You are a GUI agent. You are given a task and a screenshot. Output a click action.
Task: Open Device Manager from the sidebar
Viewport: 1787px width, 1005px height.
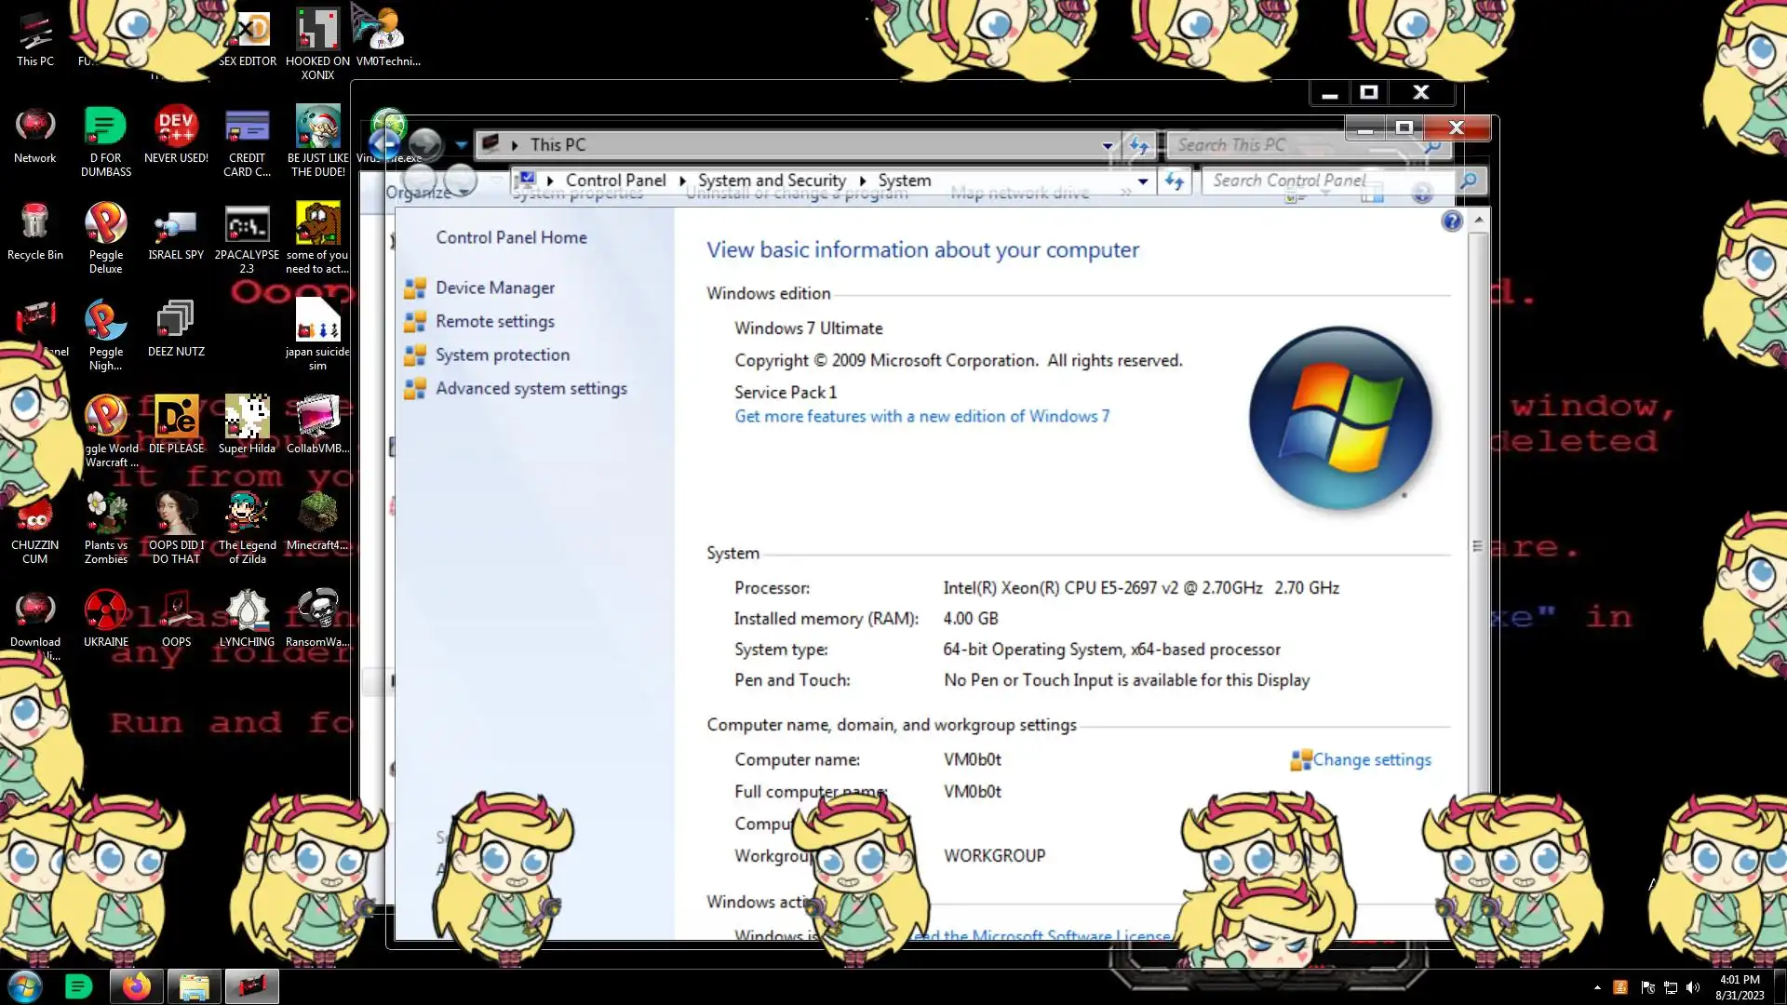click(x=494, y=288)
